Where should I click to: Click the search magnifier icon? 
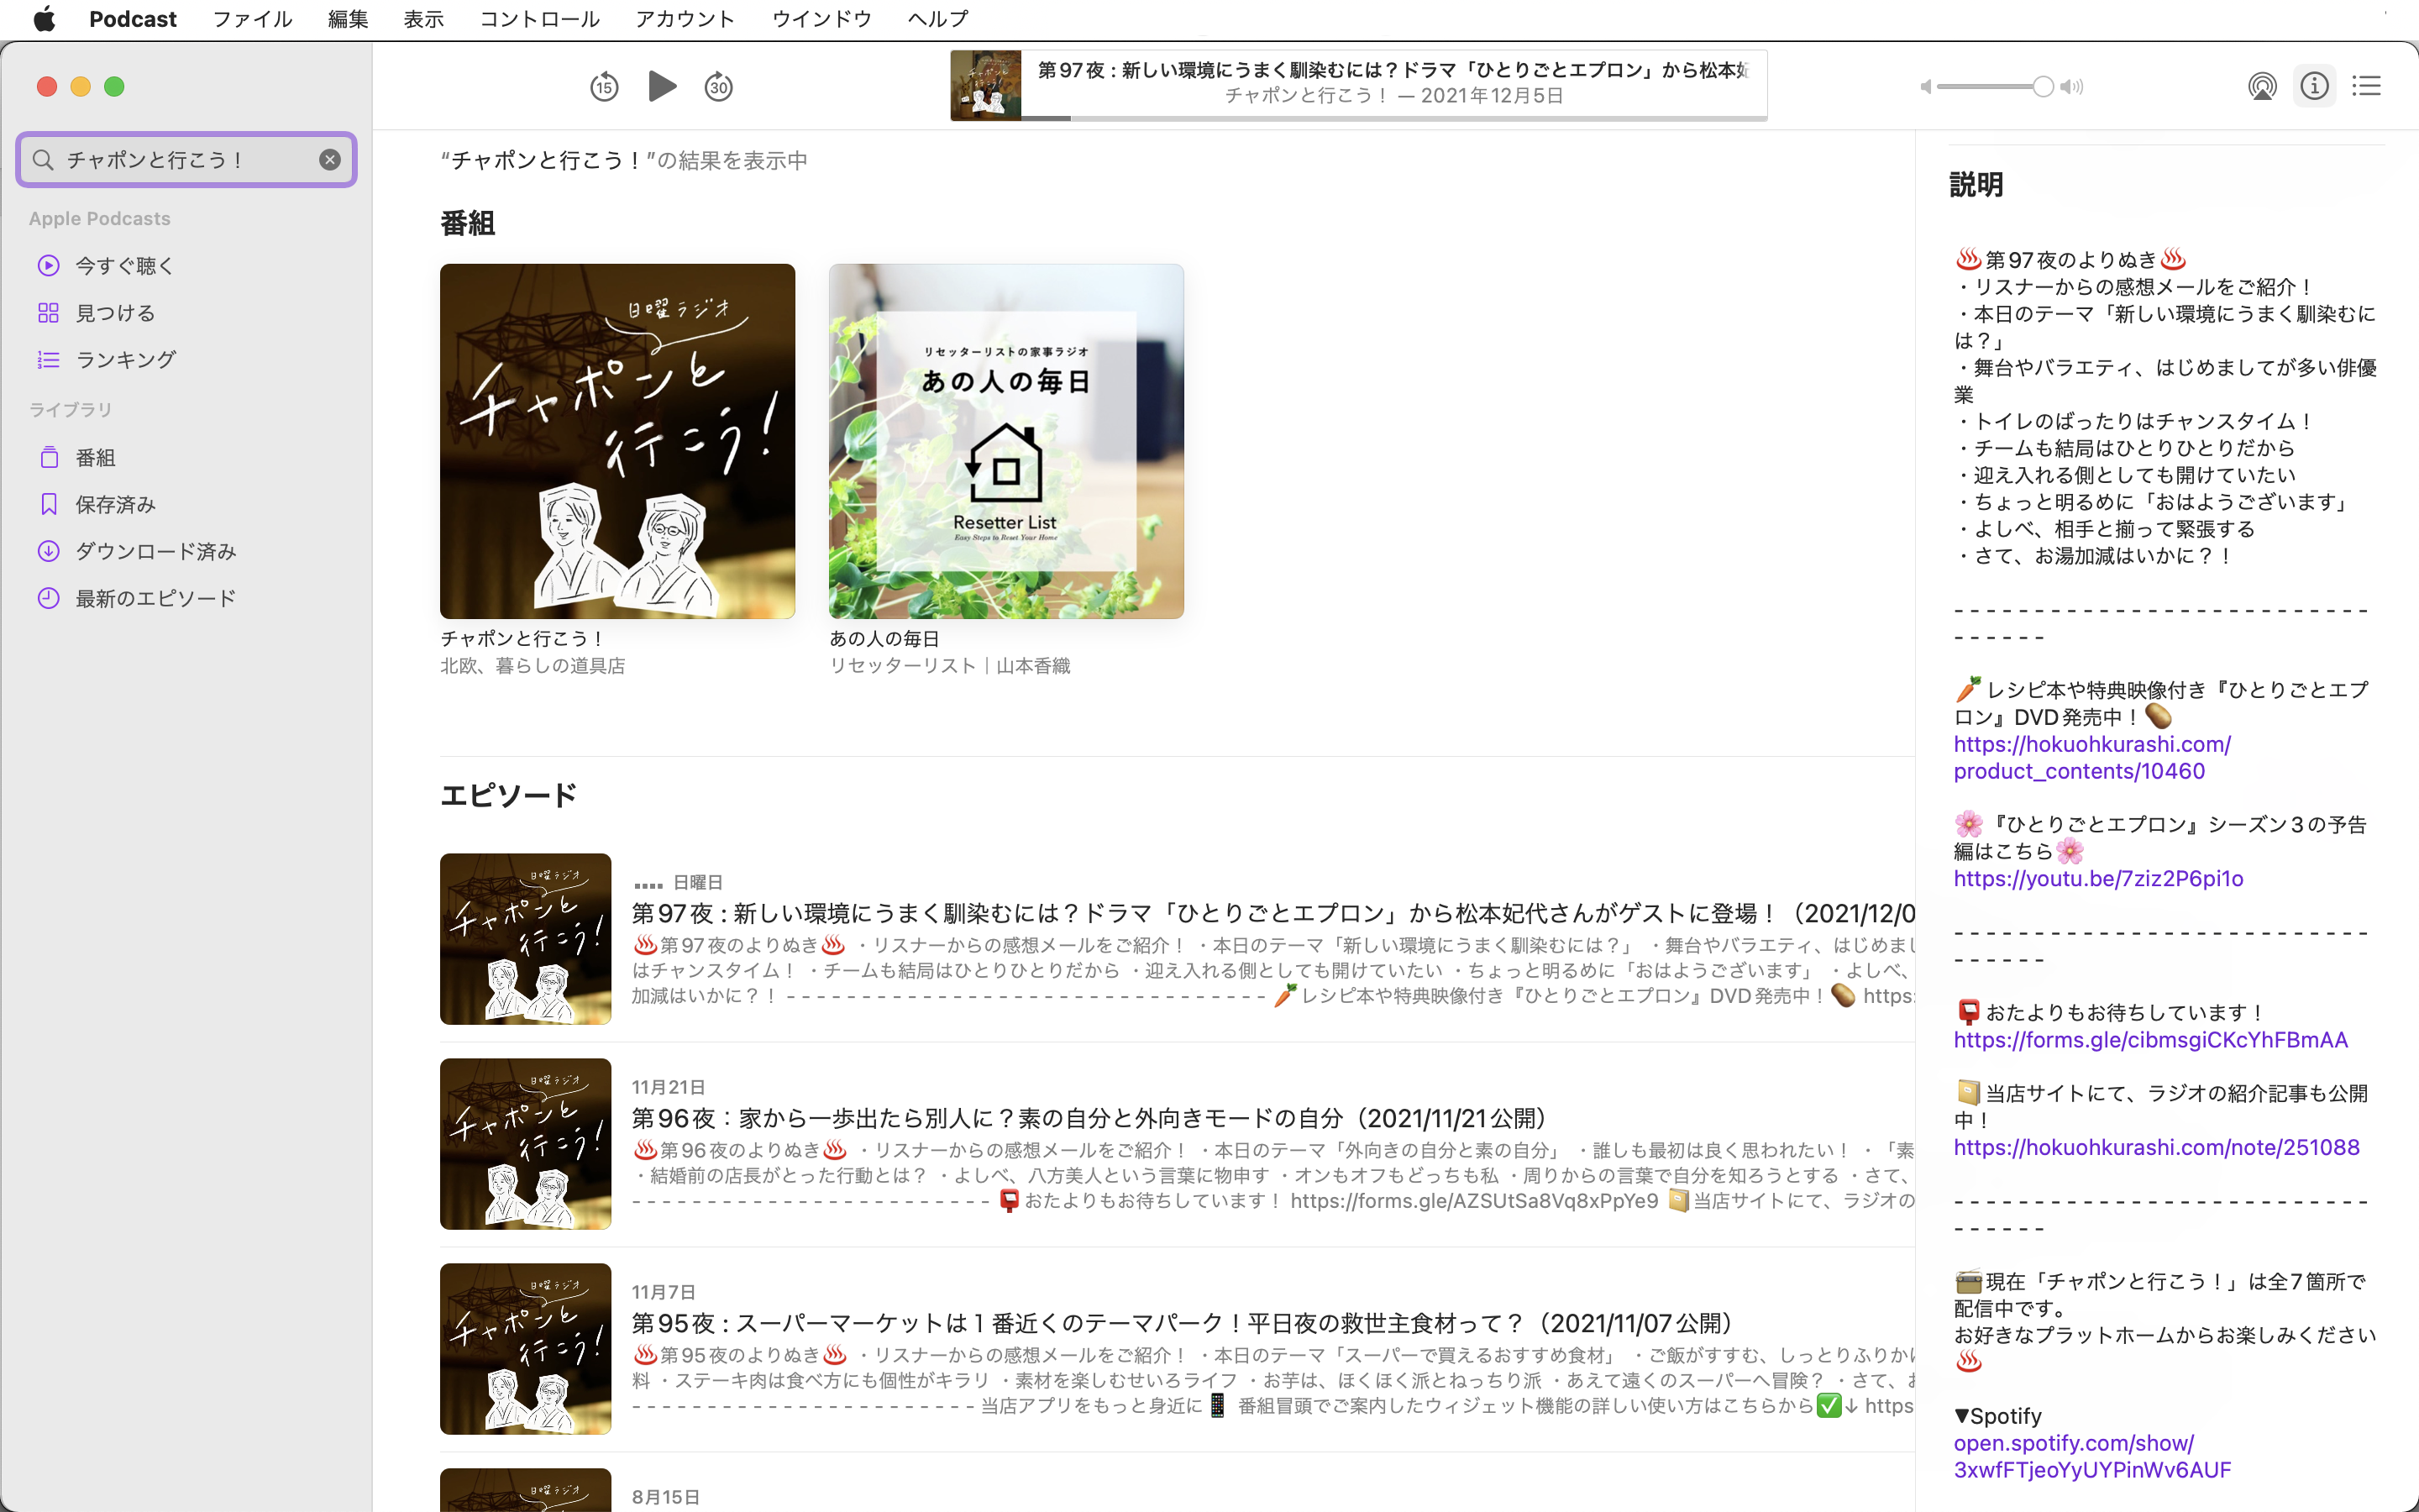[x=43, y=160]
